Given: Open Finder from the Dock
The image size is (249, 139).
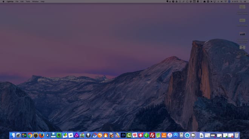Looking at the screenshot, I should tap(12, 135).
